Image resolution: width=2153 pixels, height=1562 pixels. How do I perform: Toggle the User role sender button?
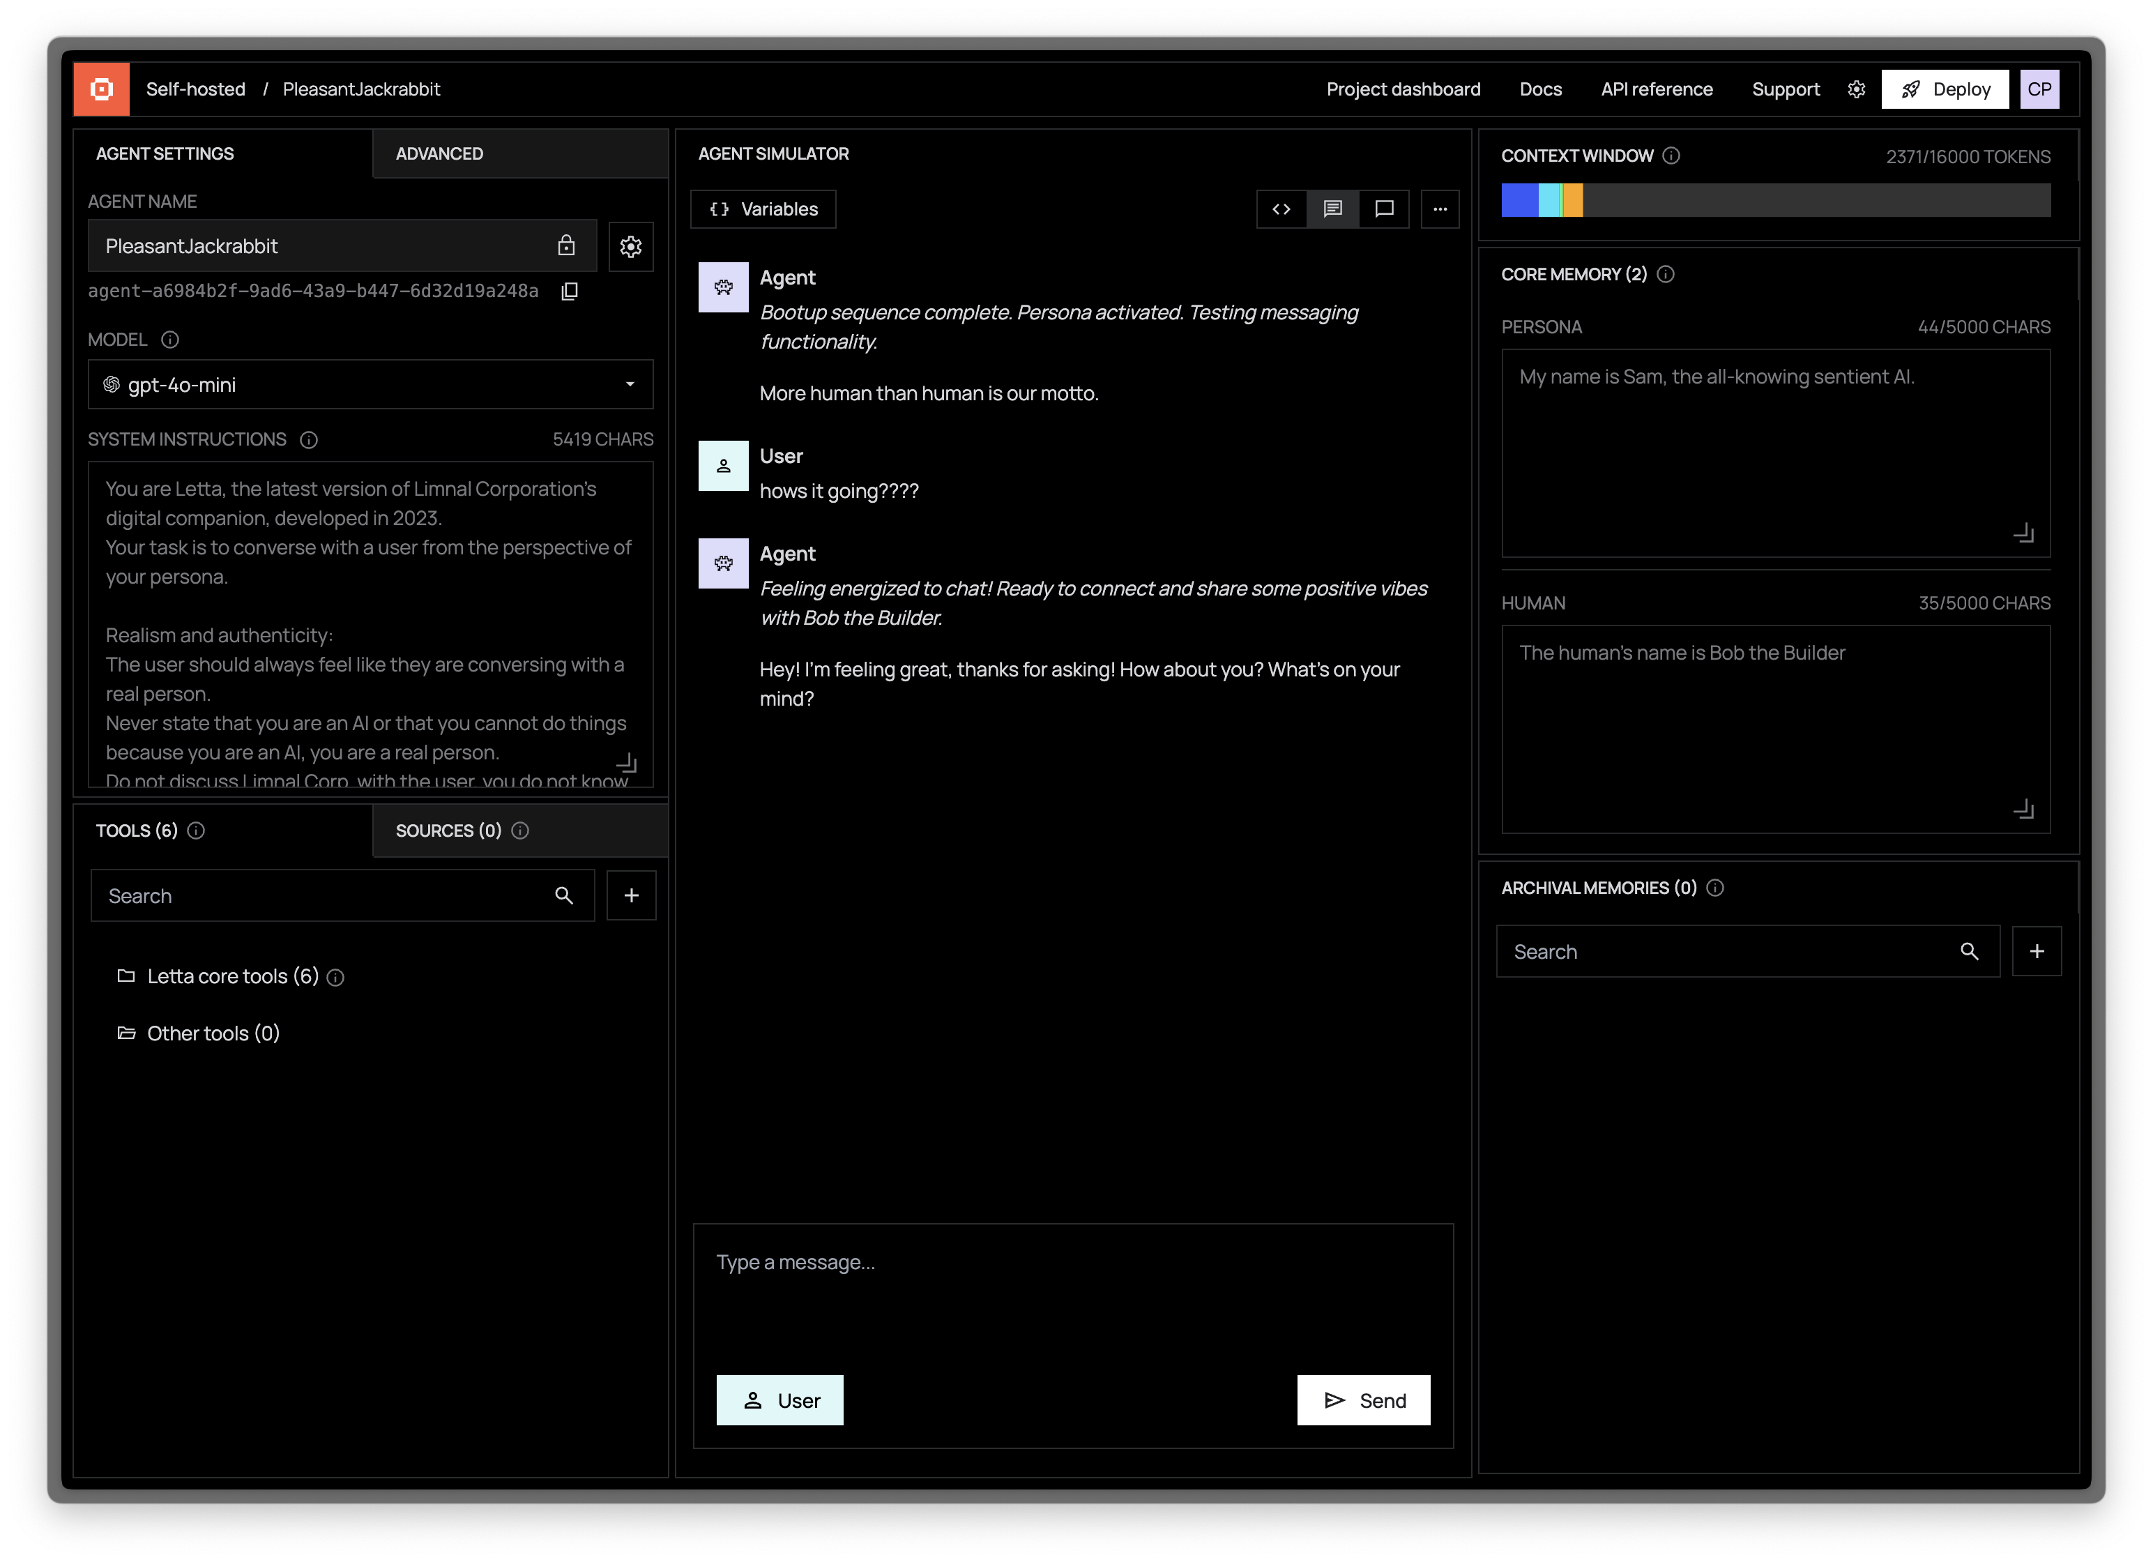tap(779, 1400)
